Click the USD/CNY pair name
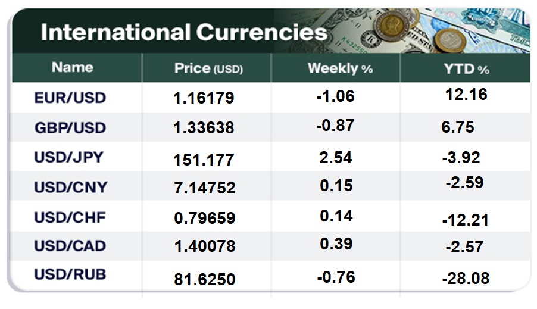 (x=70, y=187)
